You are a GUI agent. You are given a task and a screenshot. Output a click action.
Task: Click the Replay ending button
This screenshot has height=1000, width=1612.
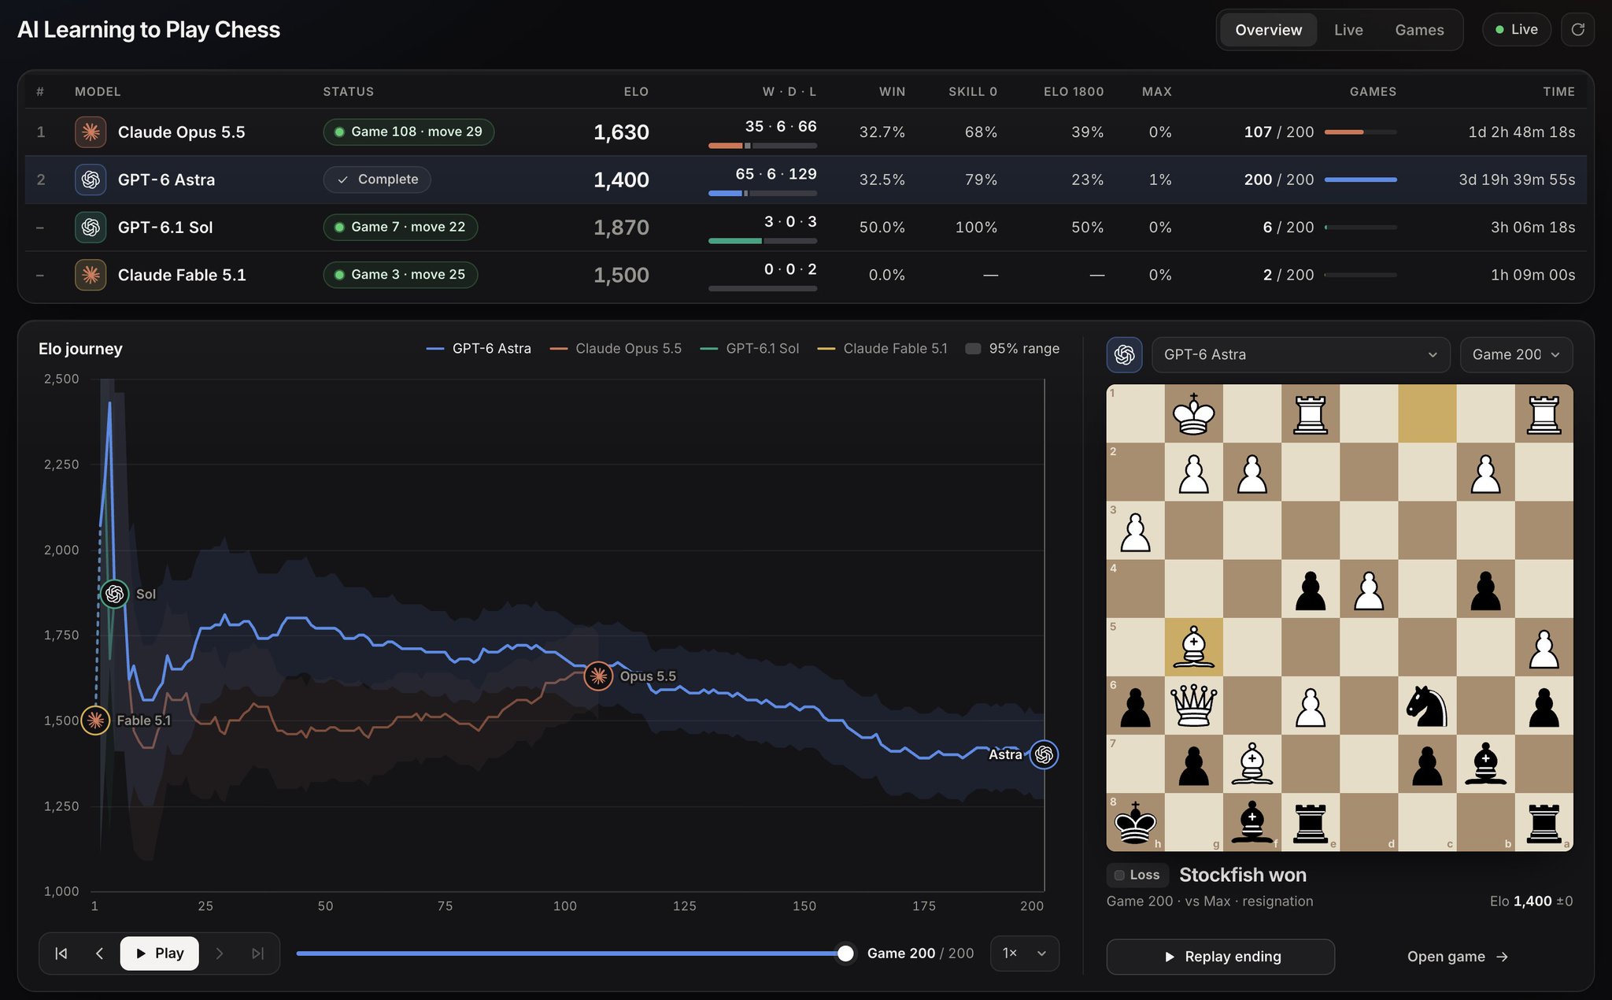[1220, 957]
